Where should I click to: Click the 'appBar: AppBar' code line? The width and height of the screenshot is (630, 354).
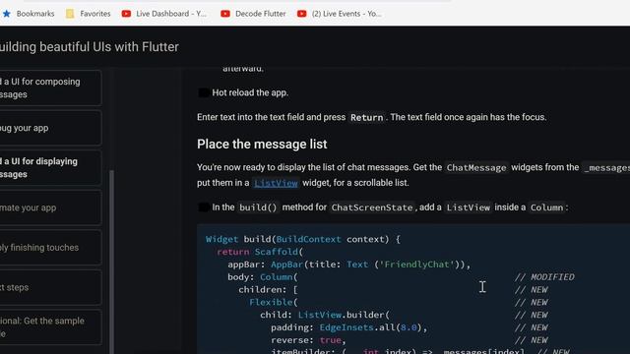pos(348,265)
